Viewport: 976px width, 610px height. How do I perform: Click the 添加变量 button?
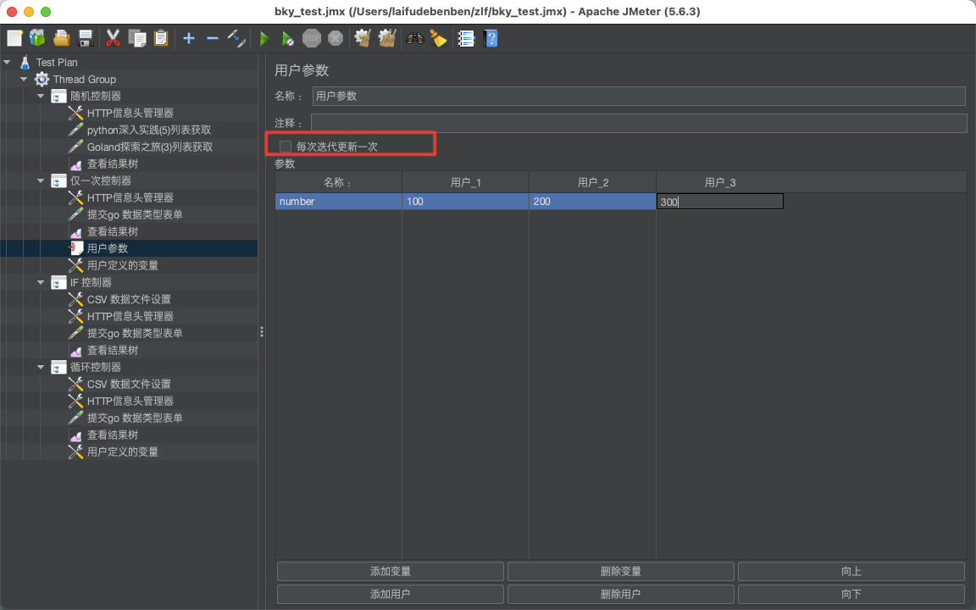pyautogui.click(x=391, y=571)
